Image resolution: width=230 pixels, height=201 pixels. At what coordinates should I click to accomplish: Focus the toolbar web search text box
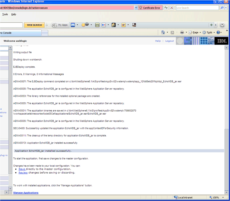point(11,25)
